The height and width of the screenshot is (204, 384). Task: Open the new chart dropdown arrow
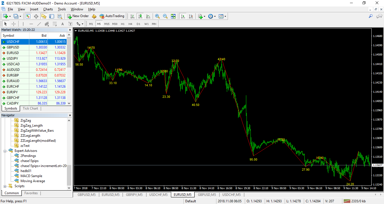(10, 16)
